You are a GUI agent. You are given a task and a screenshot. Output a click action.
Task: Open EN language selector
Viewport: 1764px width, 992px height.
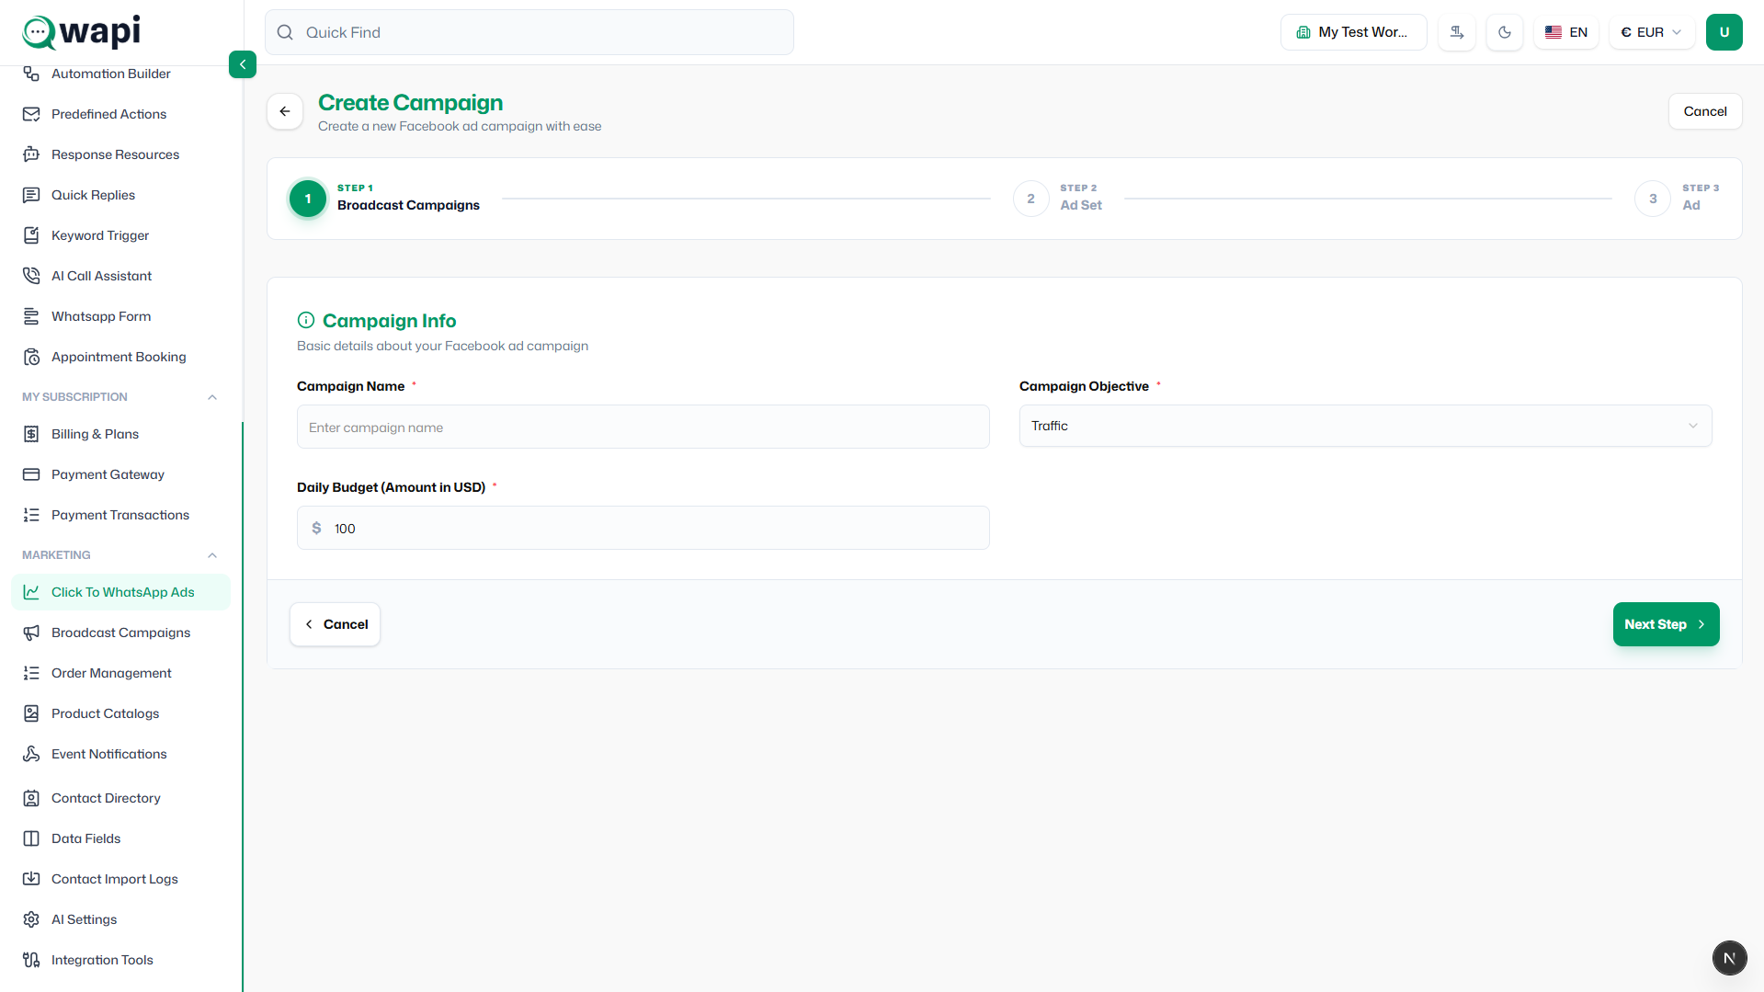[x=1566, y=32]
